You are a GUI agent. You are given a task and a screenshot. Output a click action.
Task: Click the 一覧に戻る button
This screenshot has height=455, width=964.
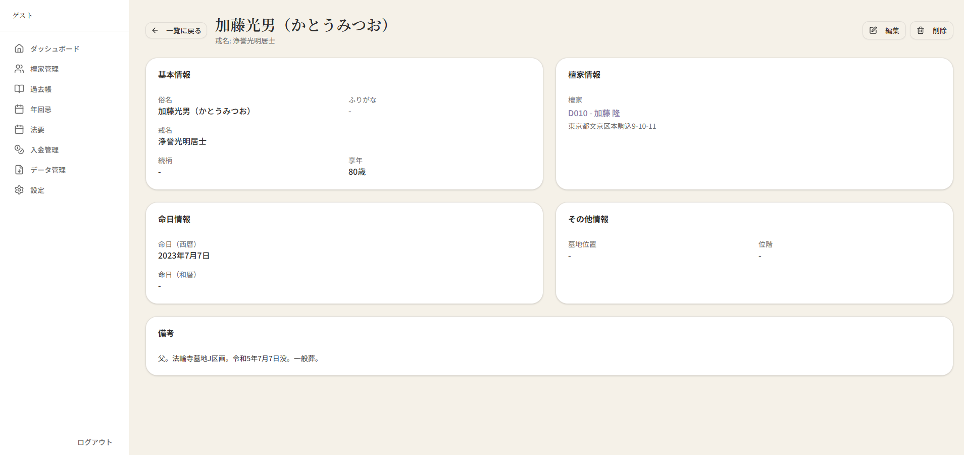click(176, 30)
